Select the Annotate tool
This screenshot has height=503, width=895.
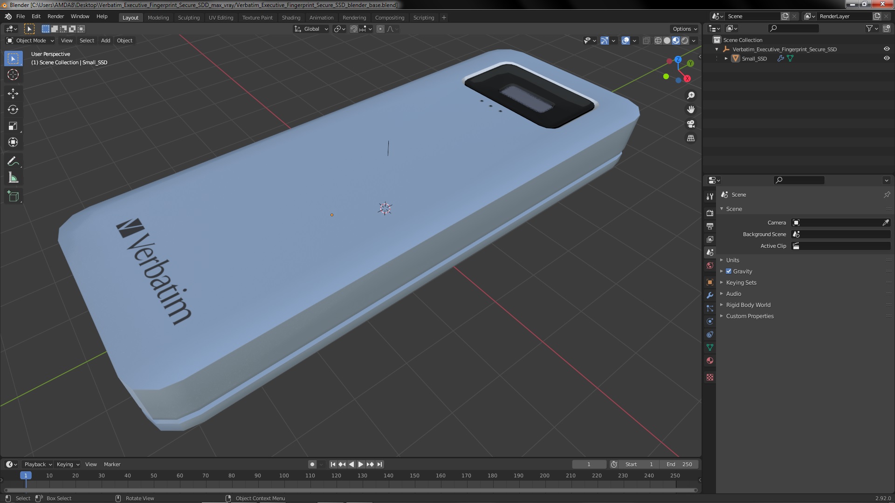13,161
